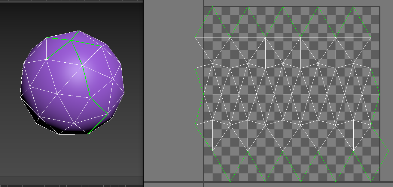
Task: Select the purple sphere in the 3D viewport
Action: click(x=72, y=82)
